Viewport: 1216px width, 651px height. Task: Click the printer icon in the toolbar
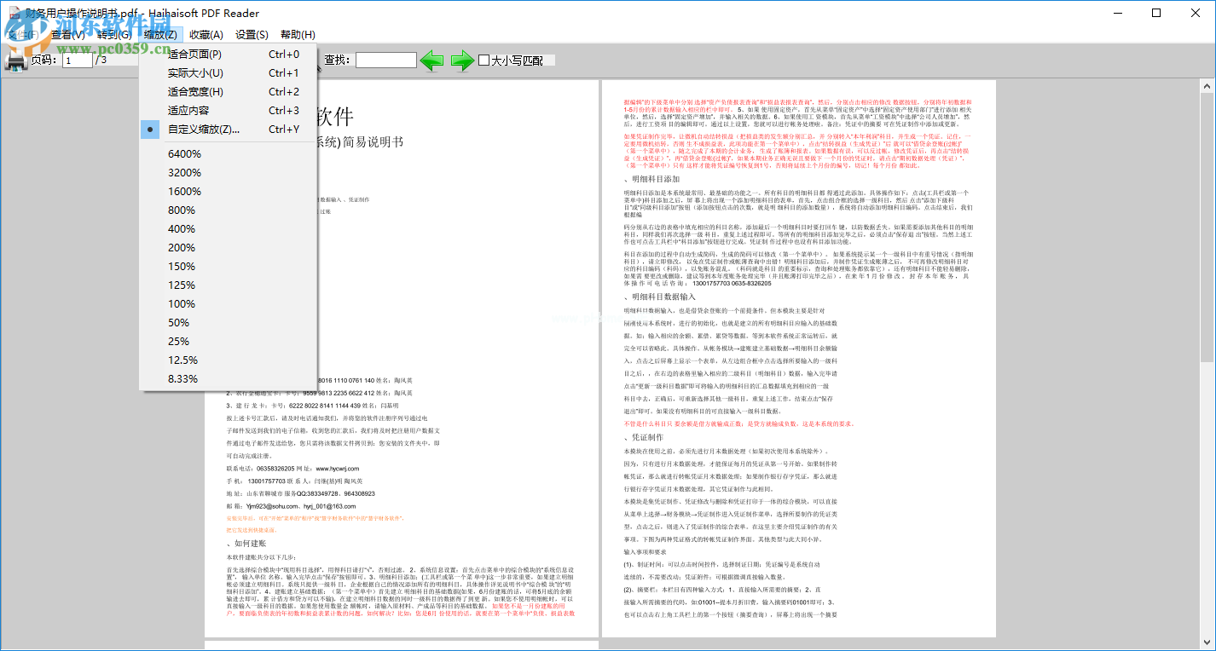click(x=15, y=60)
